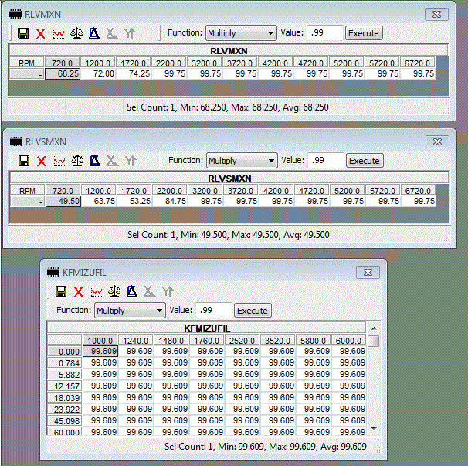Image resolution: width=468 pixels, height=466 pixels.
Task: Click the scroll-down arrow in the KFMIZUFIL table
Action: [373, 429]
